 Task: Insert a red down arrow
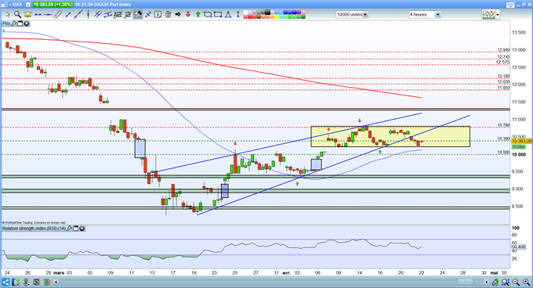pos(188,15)
